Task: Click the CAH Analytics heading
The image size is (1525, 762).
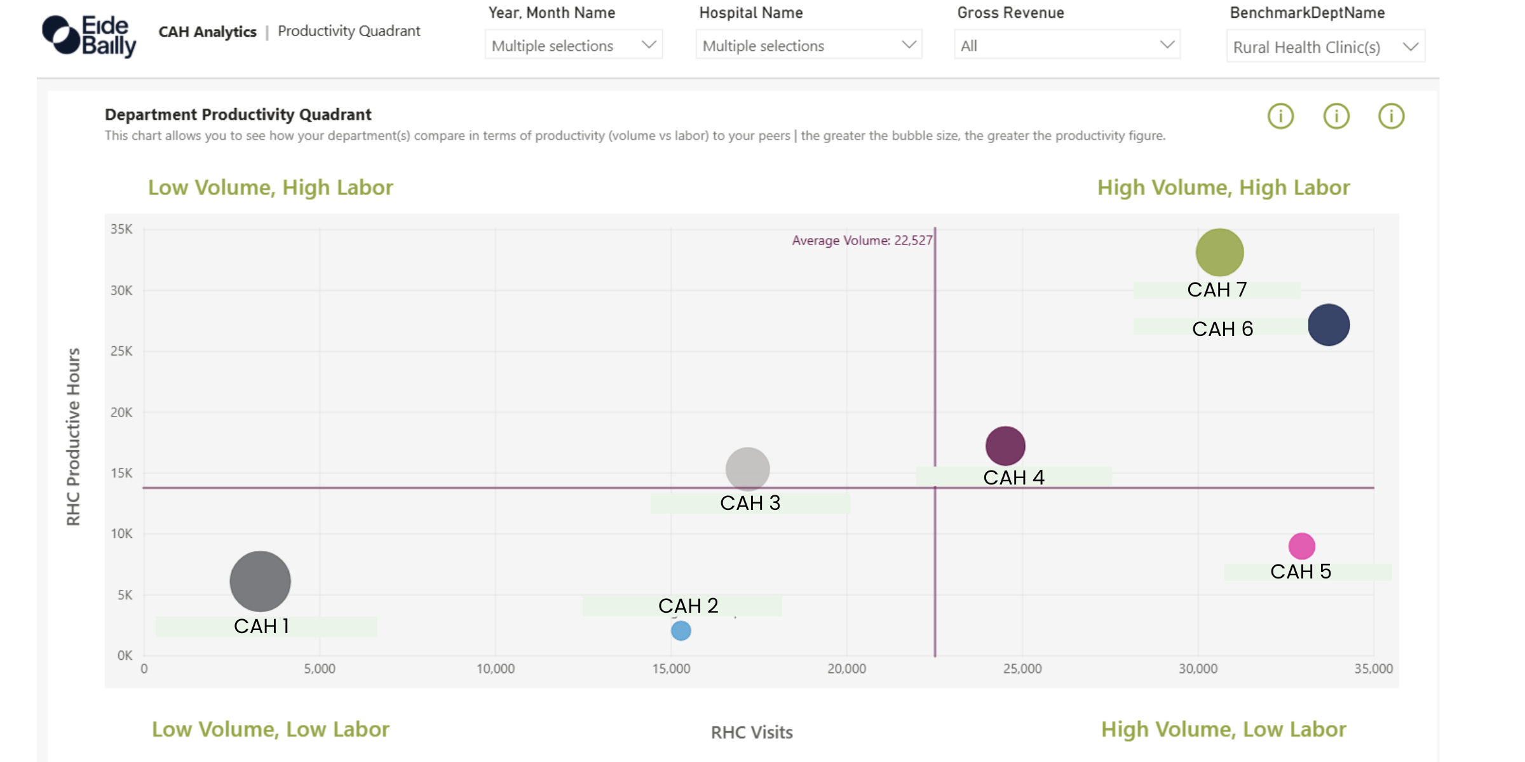Action: pyautogui.click(x=207, y=31)
